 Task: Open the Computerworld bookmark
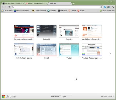[x=39, y=11]
